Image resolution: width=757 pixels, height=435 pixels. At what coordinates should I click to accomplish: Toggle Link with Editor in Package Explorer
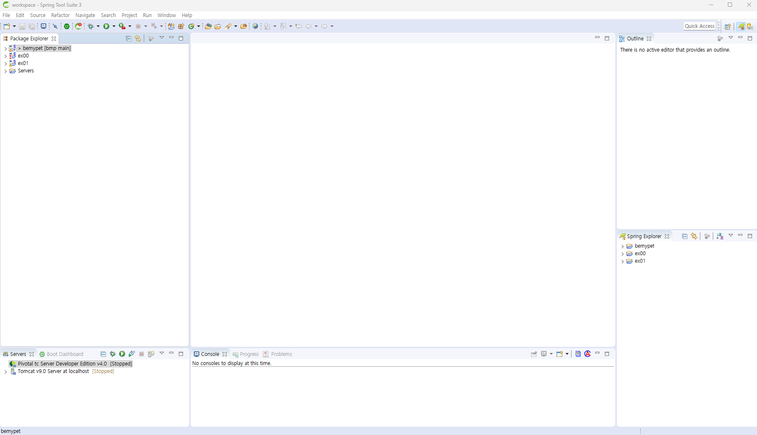pos(138,38)
